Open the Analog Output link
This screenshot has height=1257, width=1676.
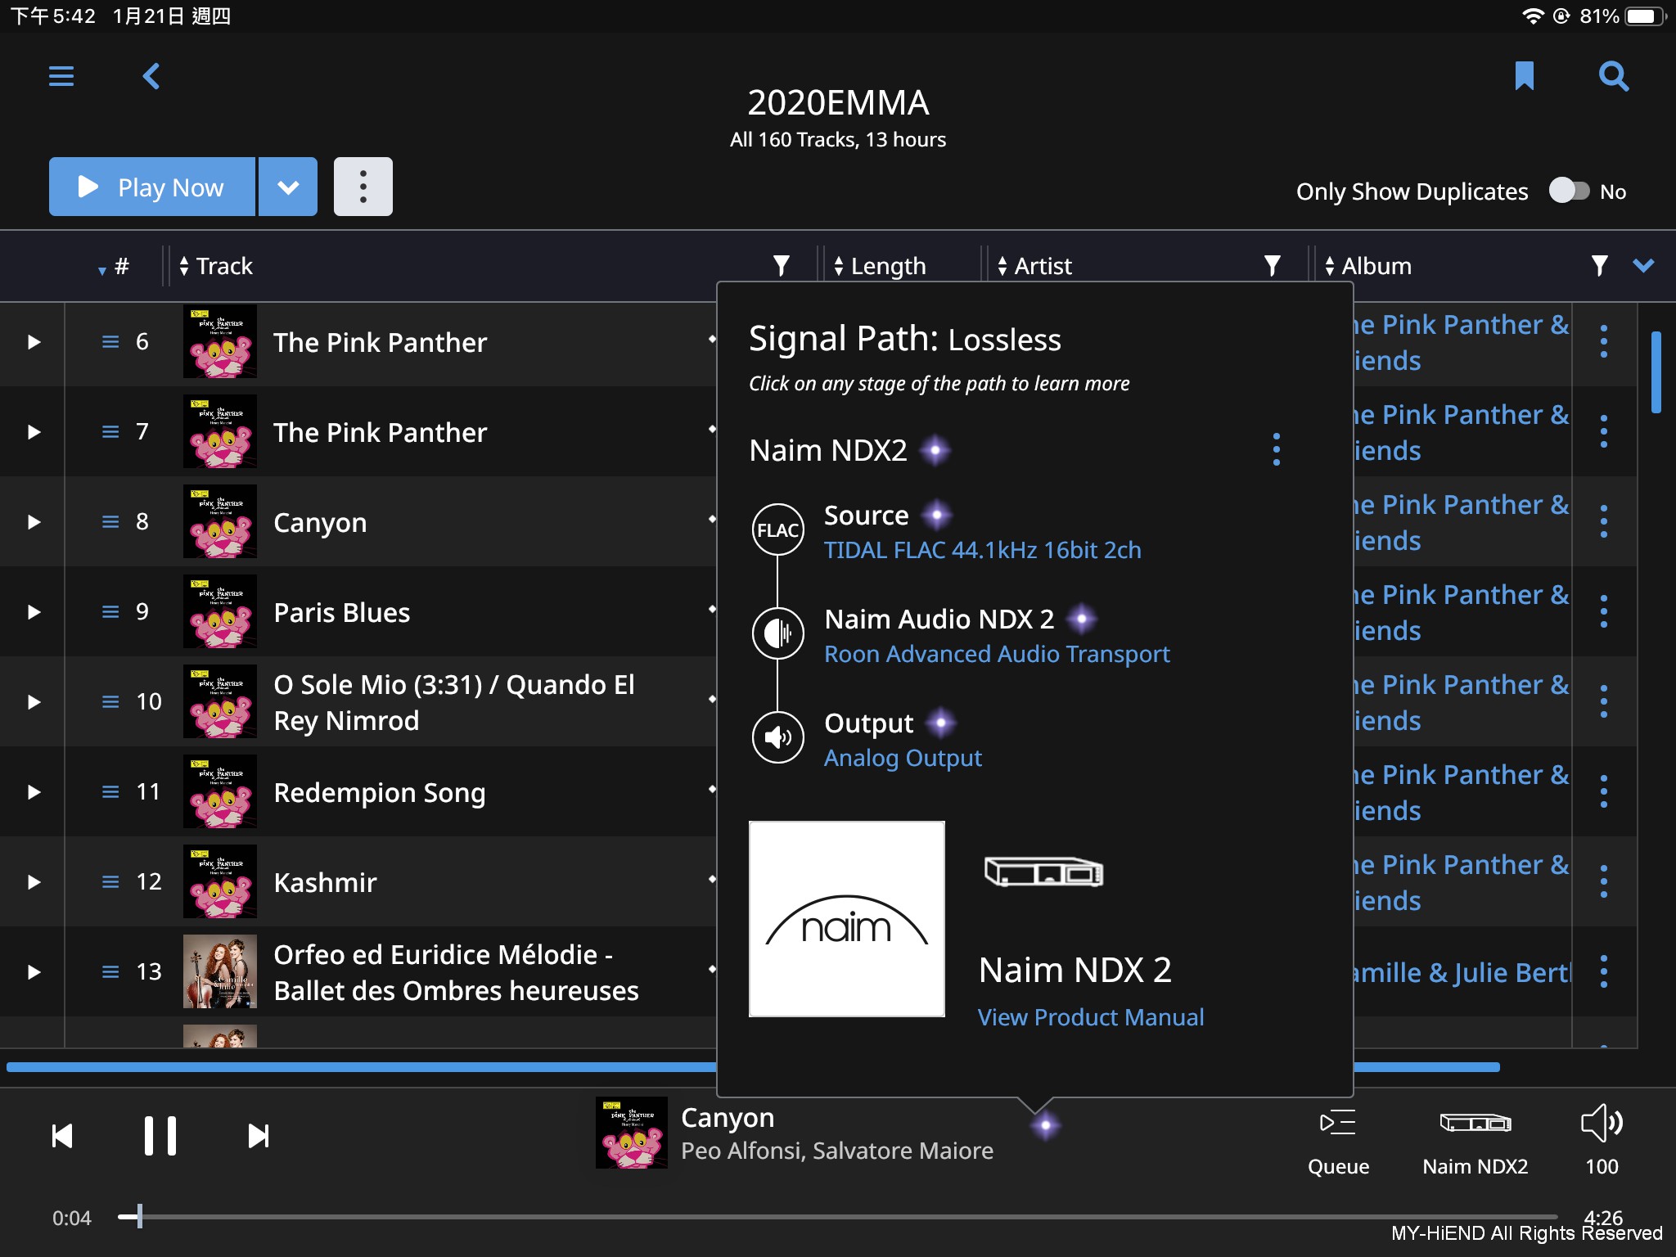point(903,758)
